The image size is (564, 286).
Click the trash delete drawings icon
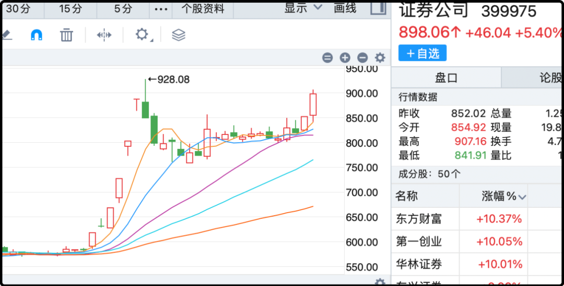tap(66, 35)
